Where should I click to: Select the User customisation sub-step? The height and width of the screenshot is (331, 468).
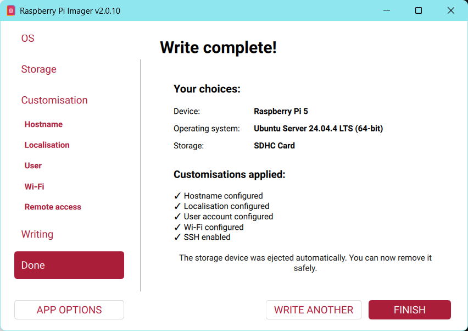33,165
